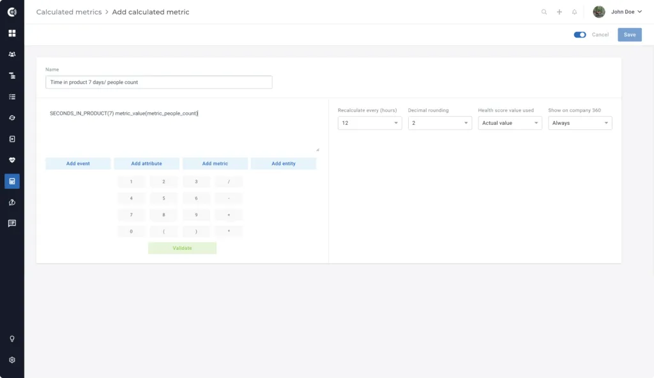Insert an opening parenthesis from keypad
The height and width of the screenshot is (378, 654).
[x=163, y=231]
